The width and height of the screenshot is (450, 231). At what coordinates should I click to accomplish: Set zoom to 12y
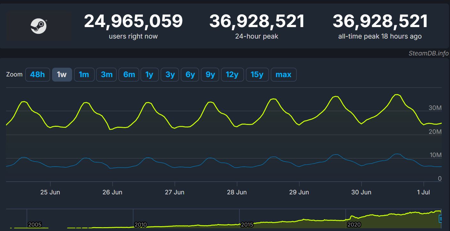pyautogui.click(x=232, y=75)
